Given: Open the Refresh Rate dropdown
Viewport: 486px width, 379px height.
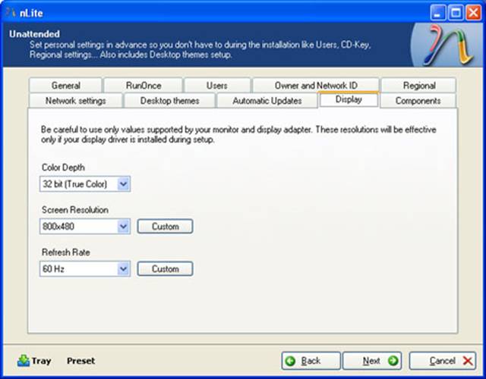Looking at the screenshot, I should coord(124,269).
